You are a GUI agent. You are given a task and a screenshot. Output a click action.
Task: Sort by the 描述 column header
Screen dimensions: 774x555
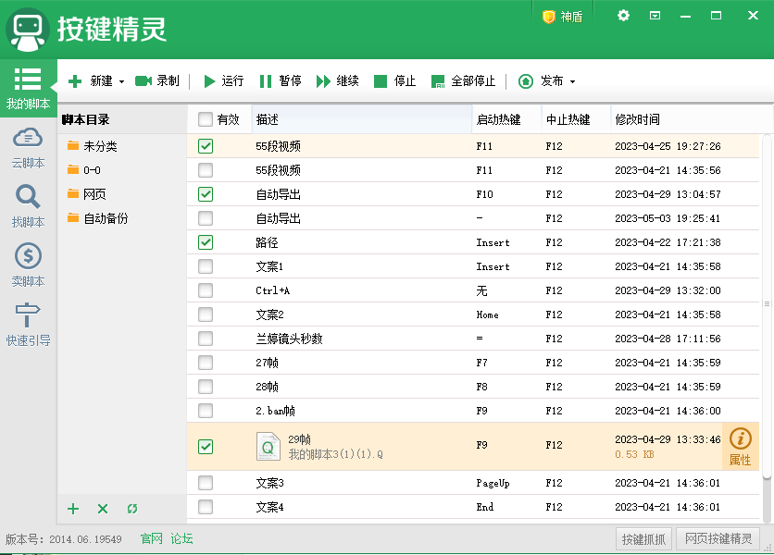(x=362, y=119)
